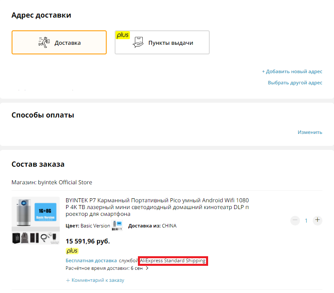This screenshot has height=293, width=334.
Task: Click the store name byintek Official Store
Action: (x=65, y=182)
